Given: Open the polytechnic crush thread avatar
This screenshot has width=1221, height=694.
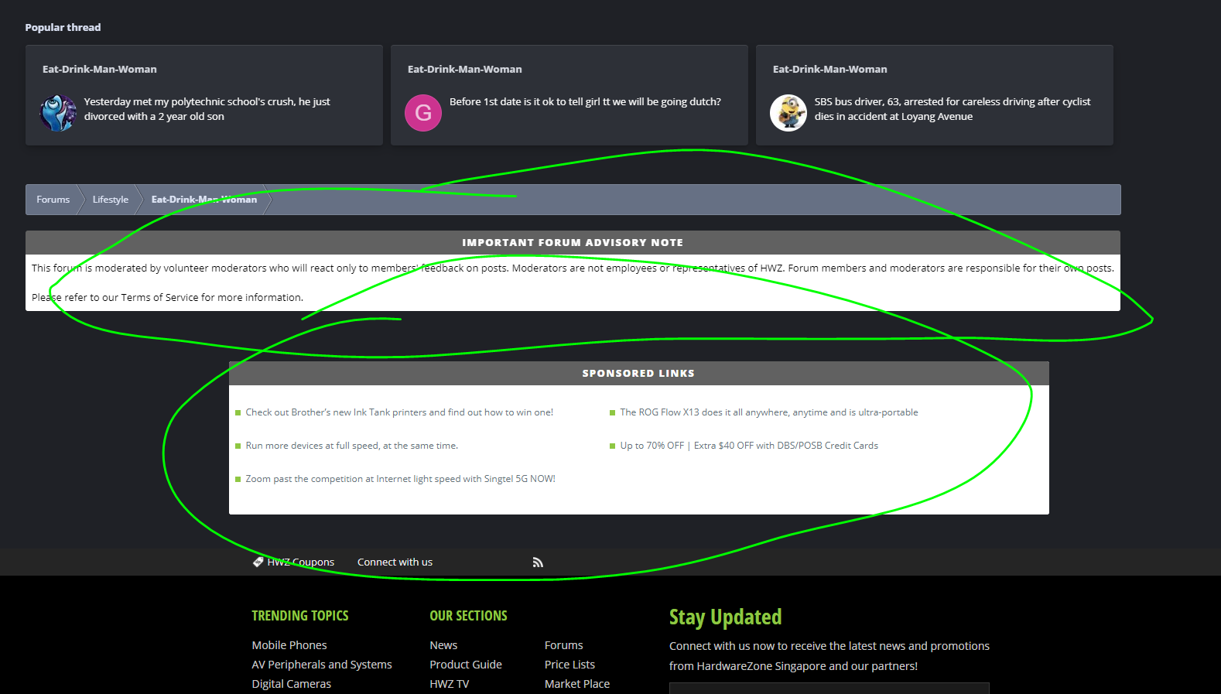Looking at the screenshot, I should (58, 113).
